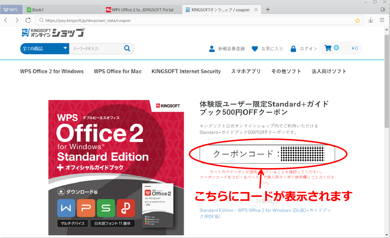Open the browser hamburger menu
Image resolution: width=390 pixels, height=238 pixels.
pos(382,20)
